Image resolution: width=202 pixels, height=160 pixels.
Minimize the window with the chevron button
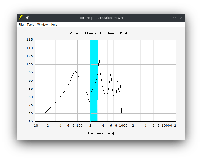pyautogui.click(x=175, y=18)
